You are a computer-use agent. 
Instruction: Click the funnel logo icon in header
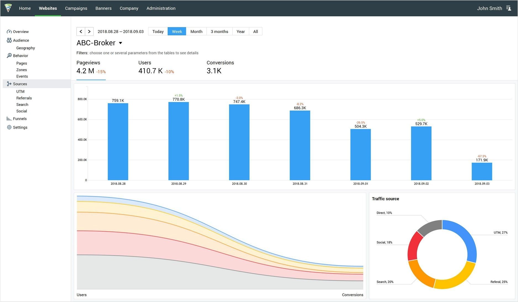tap(8, 8)
